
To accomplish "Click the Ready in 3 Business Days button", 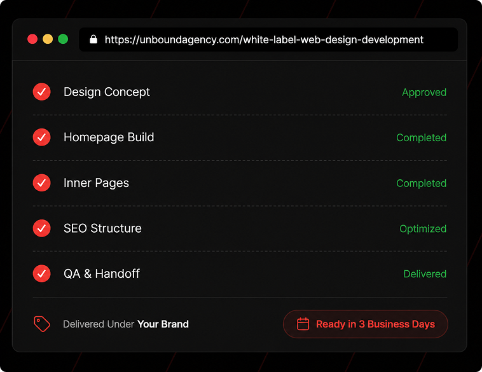I will tap(366, 324).
